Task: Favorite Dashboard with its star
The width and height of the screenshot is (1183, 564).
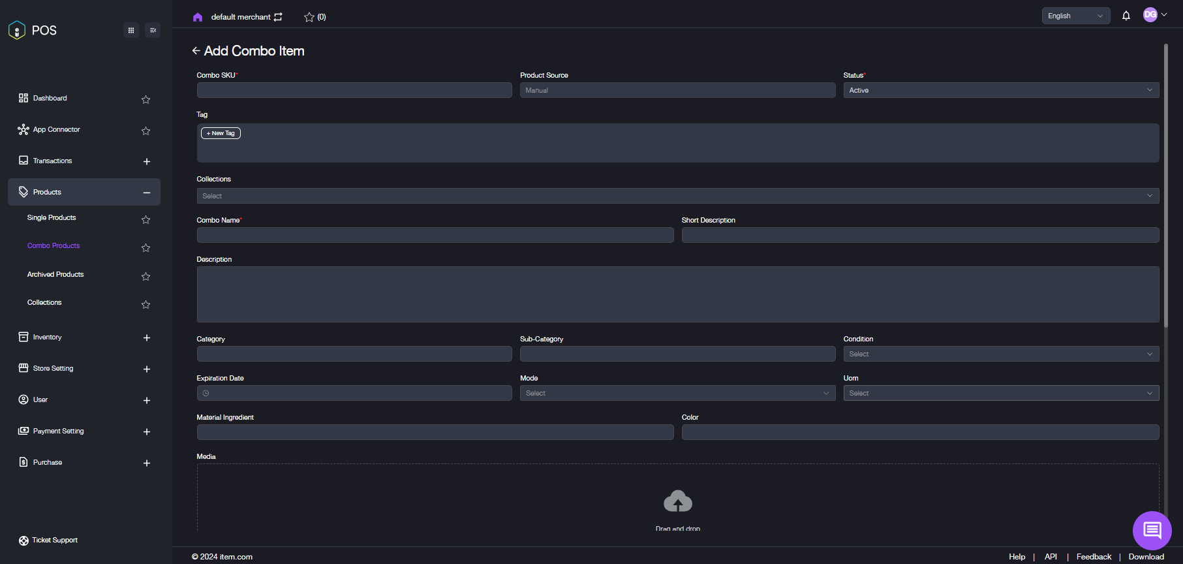Action: tap(146, 99)
